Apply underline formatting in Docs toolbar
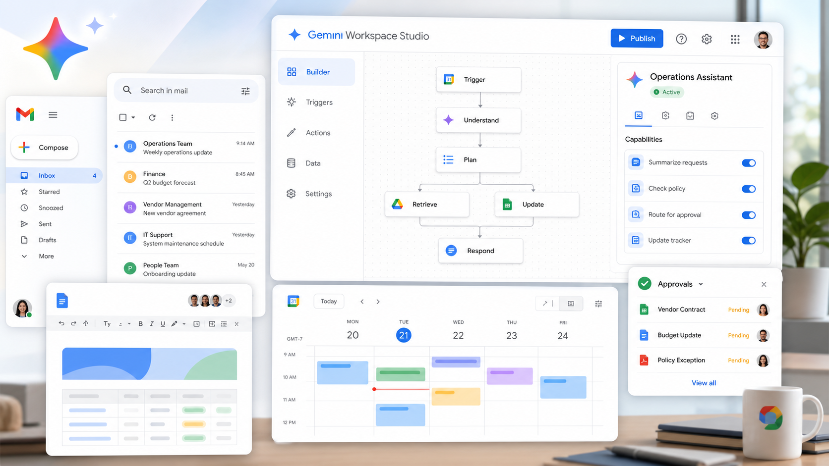Viewport: 829px width, 466px height. coord(163,324)
